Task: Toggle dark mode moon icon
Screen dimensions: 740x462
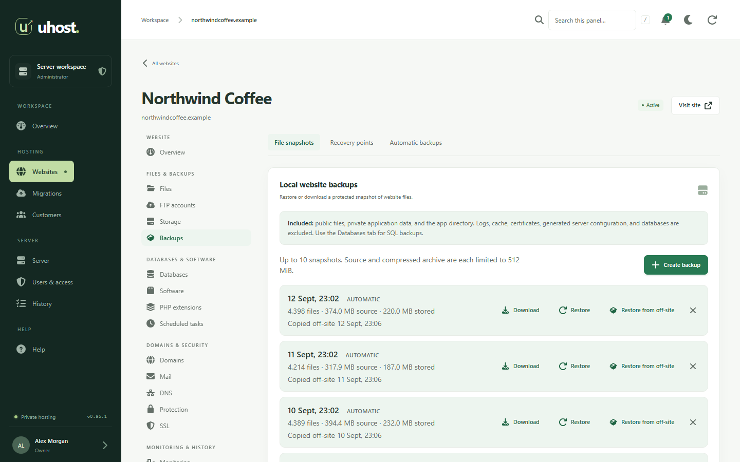Action: [x=689, y=20]
